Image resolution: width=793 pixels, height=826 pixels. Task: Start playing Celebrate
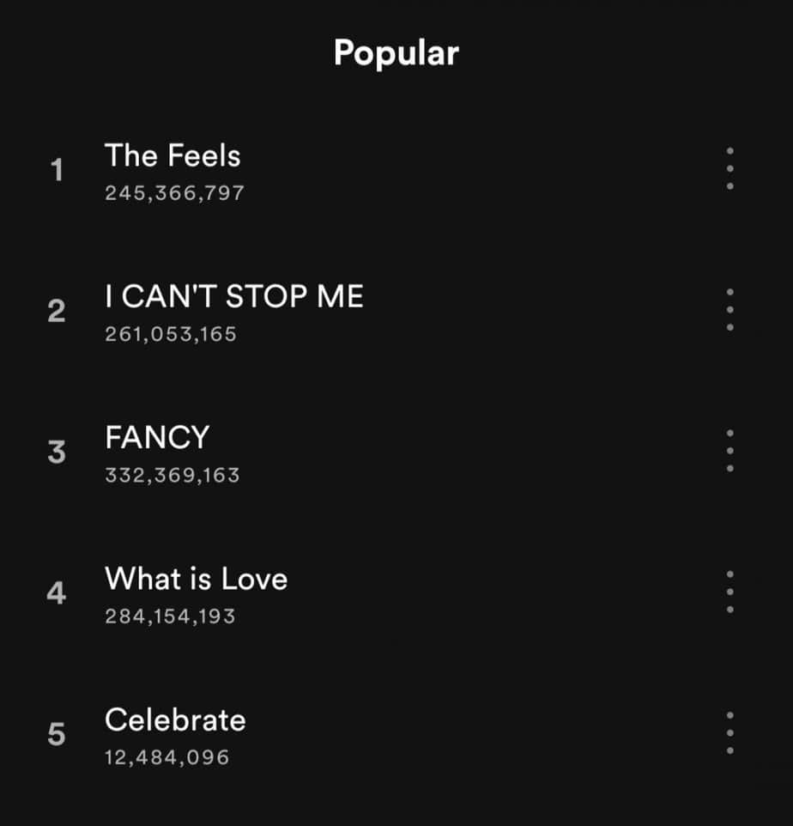[x=175, y=720]
